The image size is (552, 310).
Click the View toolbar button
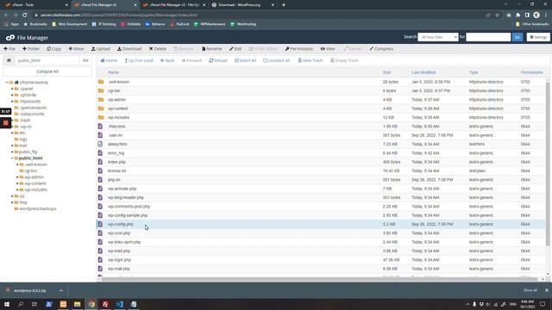coord(328,49)
